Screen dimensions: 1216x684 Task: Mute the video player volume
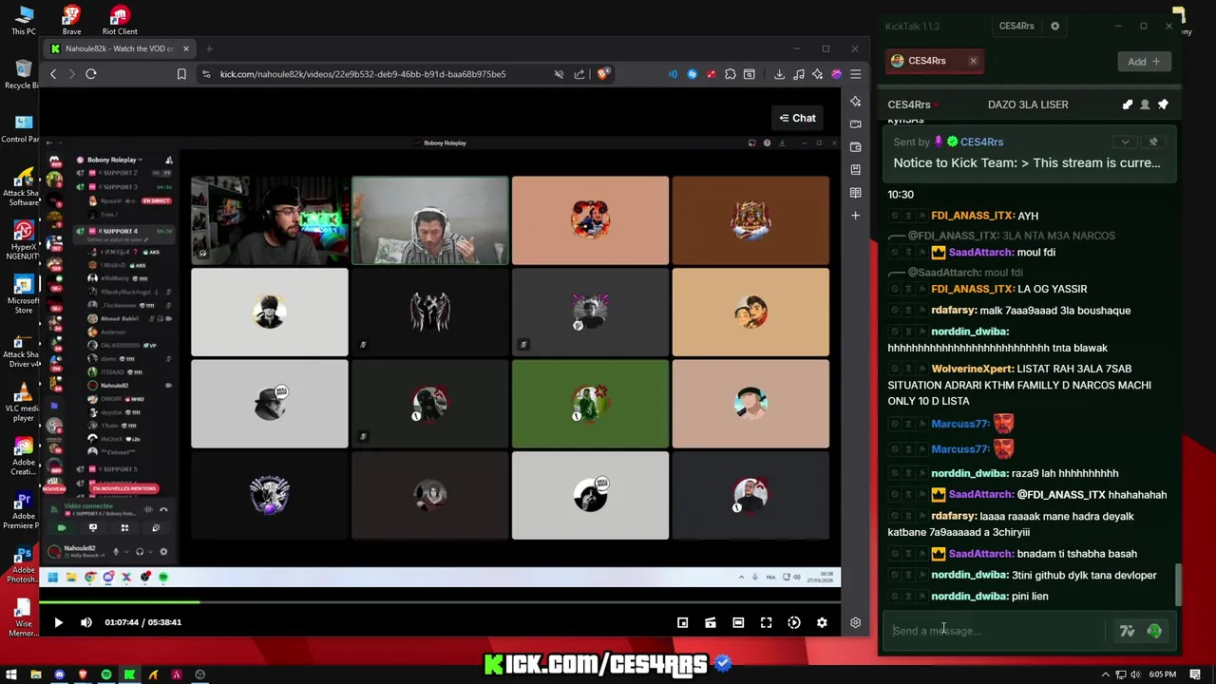pos(86,622)
